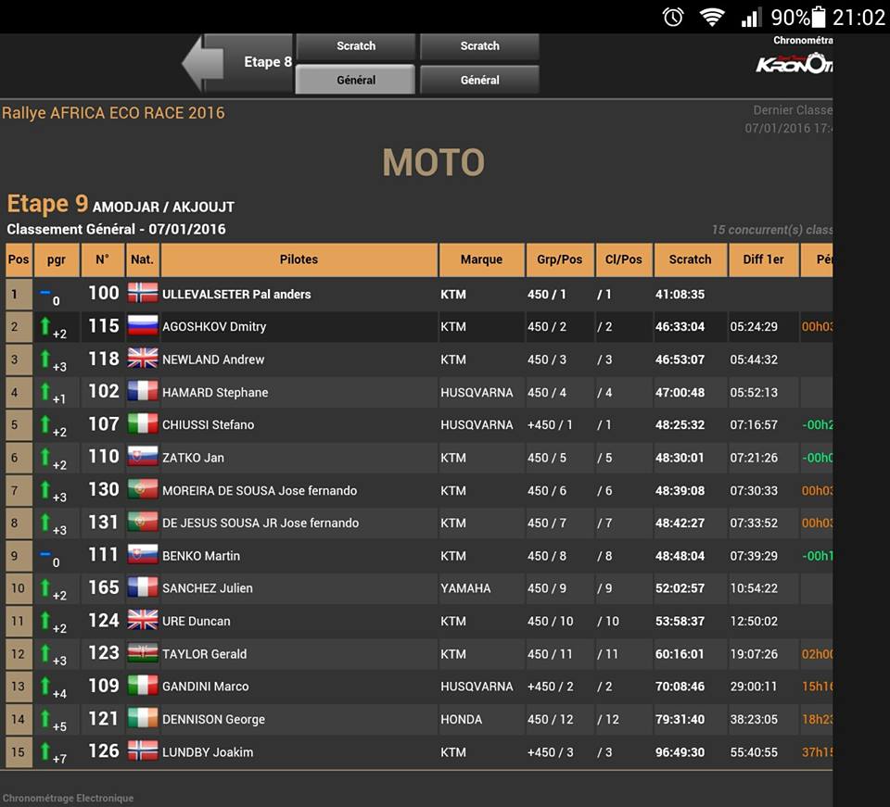Click the Russian flag for AGOSHKOV Dmitry
Viewport: 890px width, 807px height.
[143, 326]
